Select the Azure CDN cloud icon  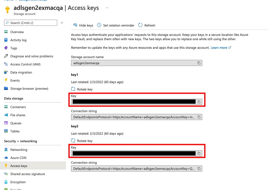tap(6, 157)
